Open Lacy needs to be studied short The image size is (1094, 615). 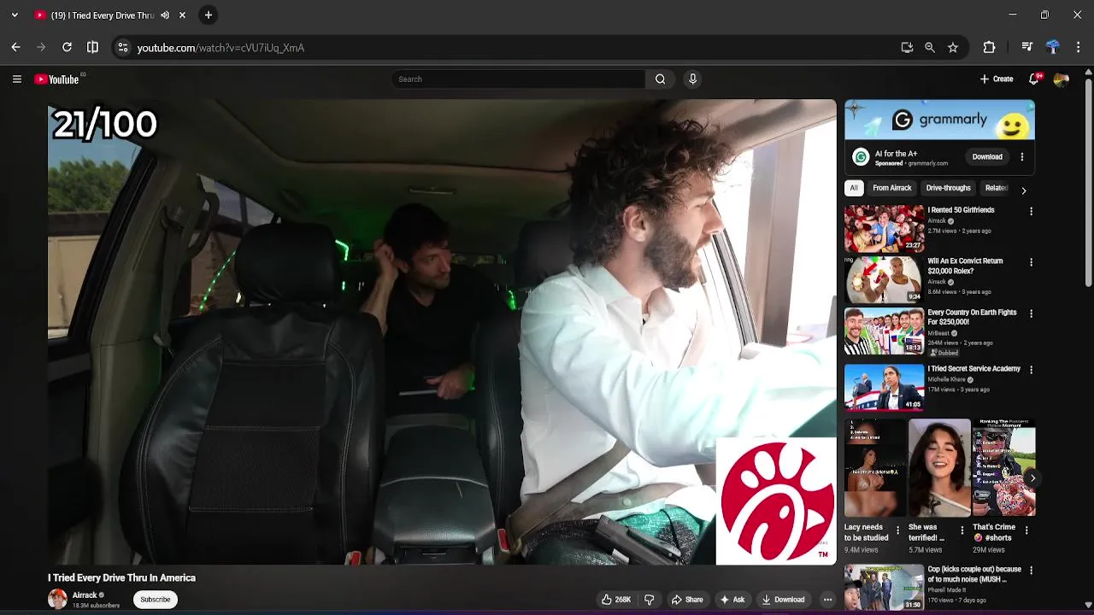click(875, 467)
